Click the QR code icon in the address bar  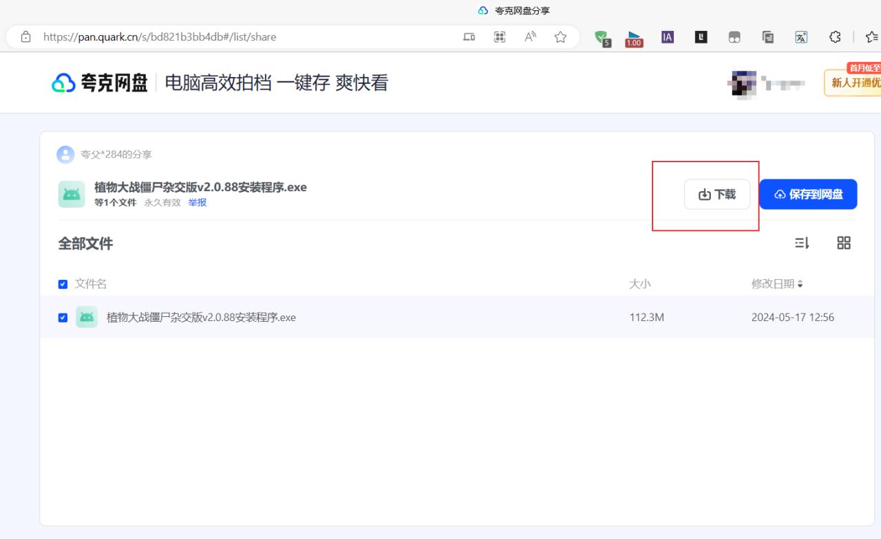tap(500, 37)
